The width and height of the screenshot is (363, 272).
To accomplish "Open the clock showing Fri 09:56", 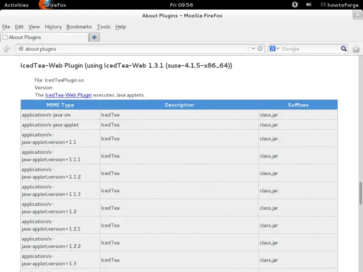I will point(181,5).
